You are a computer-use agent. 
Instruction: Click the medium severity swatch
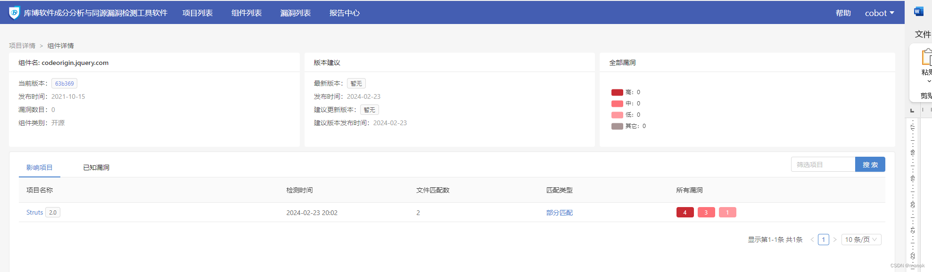[617, 104]
